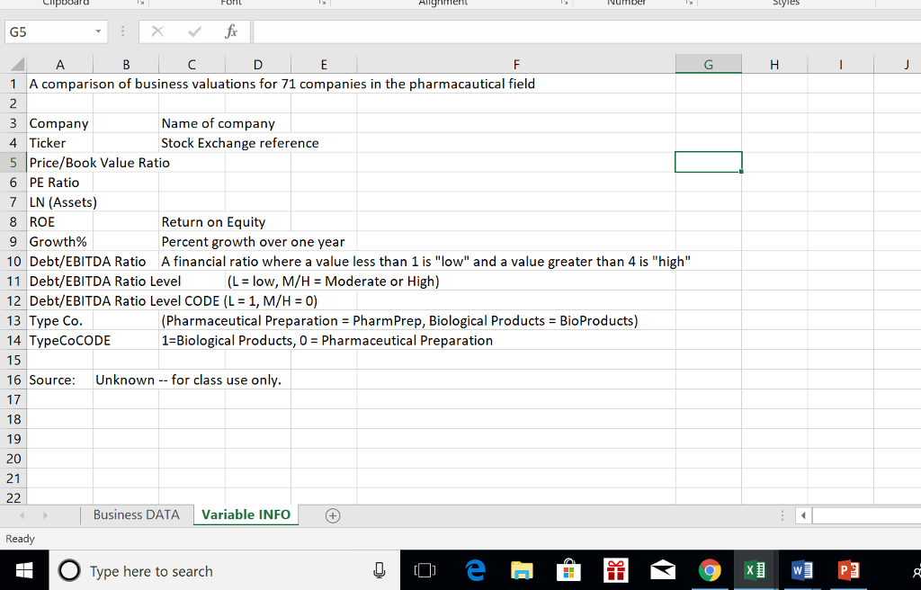Add a new sheet with the plus button
The height and width of the screenshot is (590, 921).
[332, 514]
